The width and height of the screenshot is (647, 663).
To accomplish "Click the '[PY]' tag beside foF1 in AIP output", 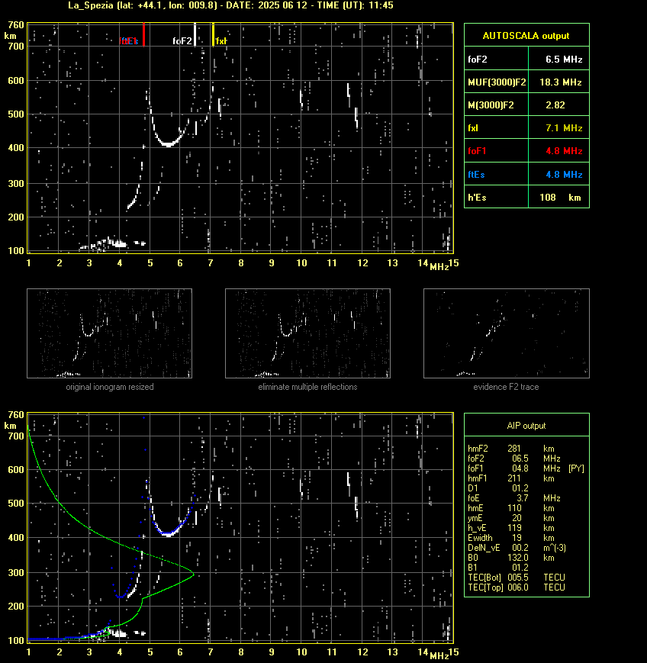I will coord(576,468).
